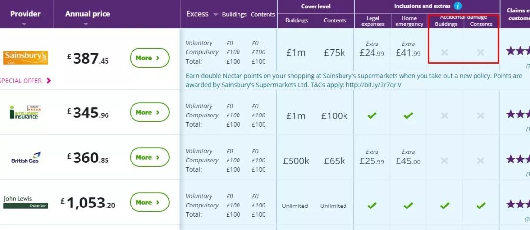Screen dimensions: 530x230
Task: Open More for John Lewis quote
Action: (149, 202)
